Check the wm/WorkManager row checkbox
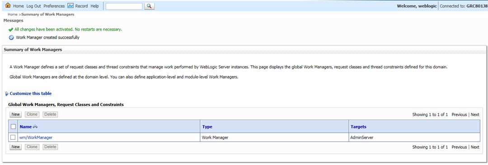 pyautogui.click(x=13, y=137)
